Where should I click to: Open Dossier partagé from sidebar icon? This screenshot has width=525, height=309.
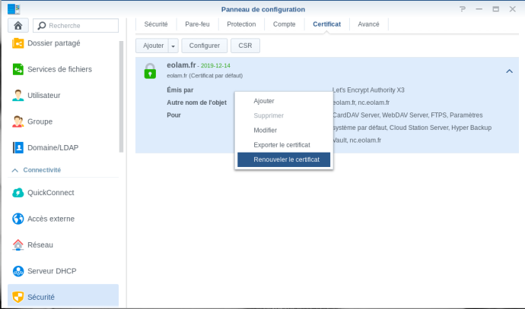coord(18,43)
